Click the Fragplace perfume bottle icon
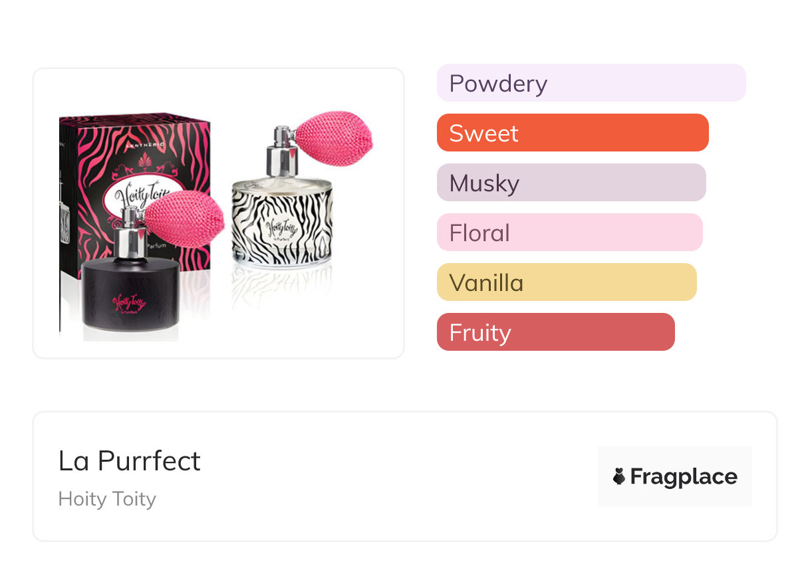Screen dimensions: 810x574 (619, 476)
